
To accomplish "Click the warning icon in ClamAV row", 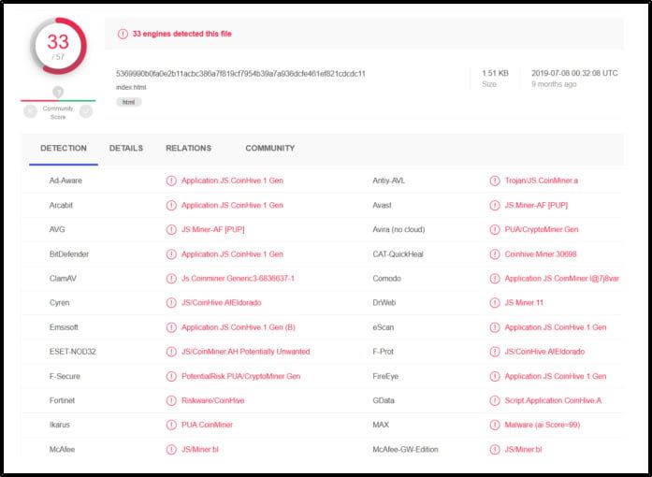I will (171, 278).
